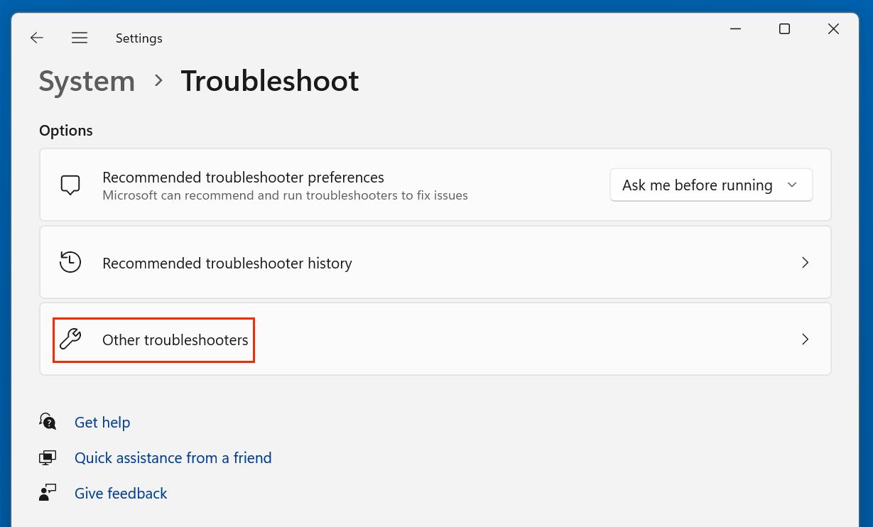Click the clock history icon

tap(70, 263)
